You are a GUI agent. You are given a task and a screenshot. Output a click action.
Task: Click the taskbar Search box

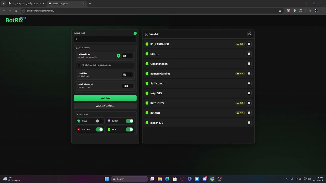[130, 179]
